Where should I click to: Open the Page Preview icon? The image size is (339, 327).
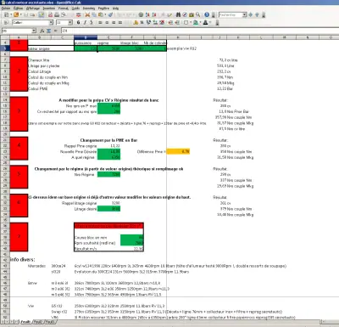click(64, 14)
